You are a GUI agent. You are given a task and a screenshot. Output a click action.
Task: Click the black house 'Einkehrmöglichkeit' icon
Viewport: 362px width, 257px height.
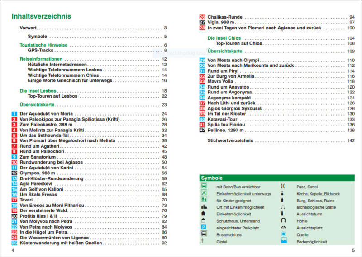click(203, 214)
